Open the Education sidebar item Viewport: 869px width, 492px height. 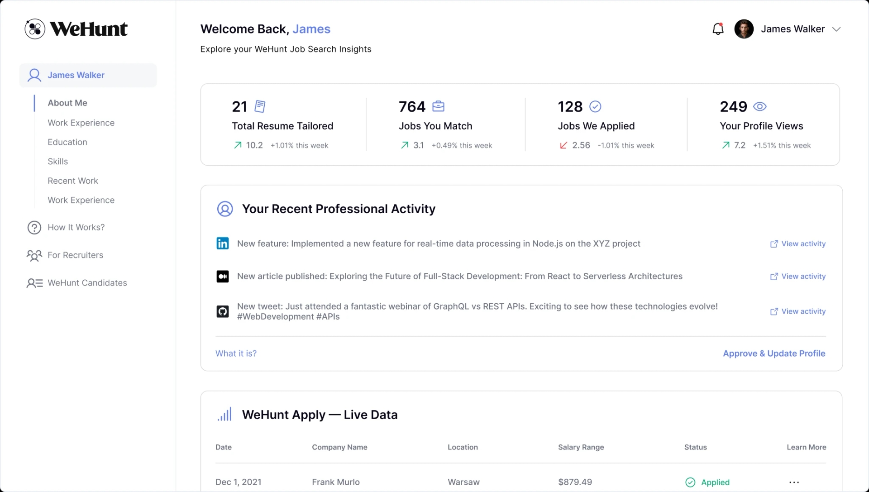pyautogui.click(x=67, y=142)
